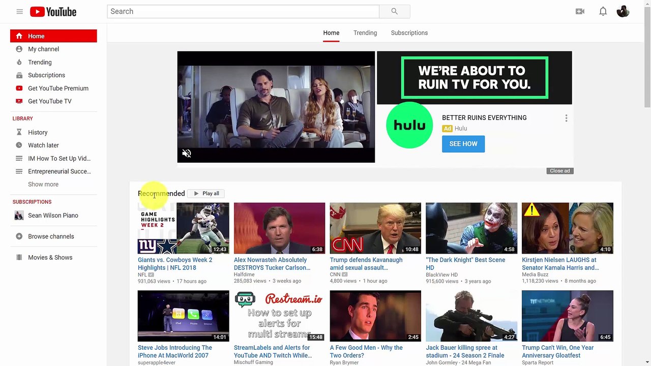This screenshot has width=651, height=366.
Task: Click the Media Buzz channel name
Action: tap(535, 274)
